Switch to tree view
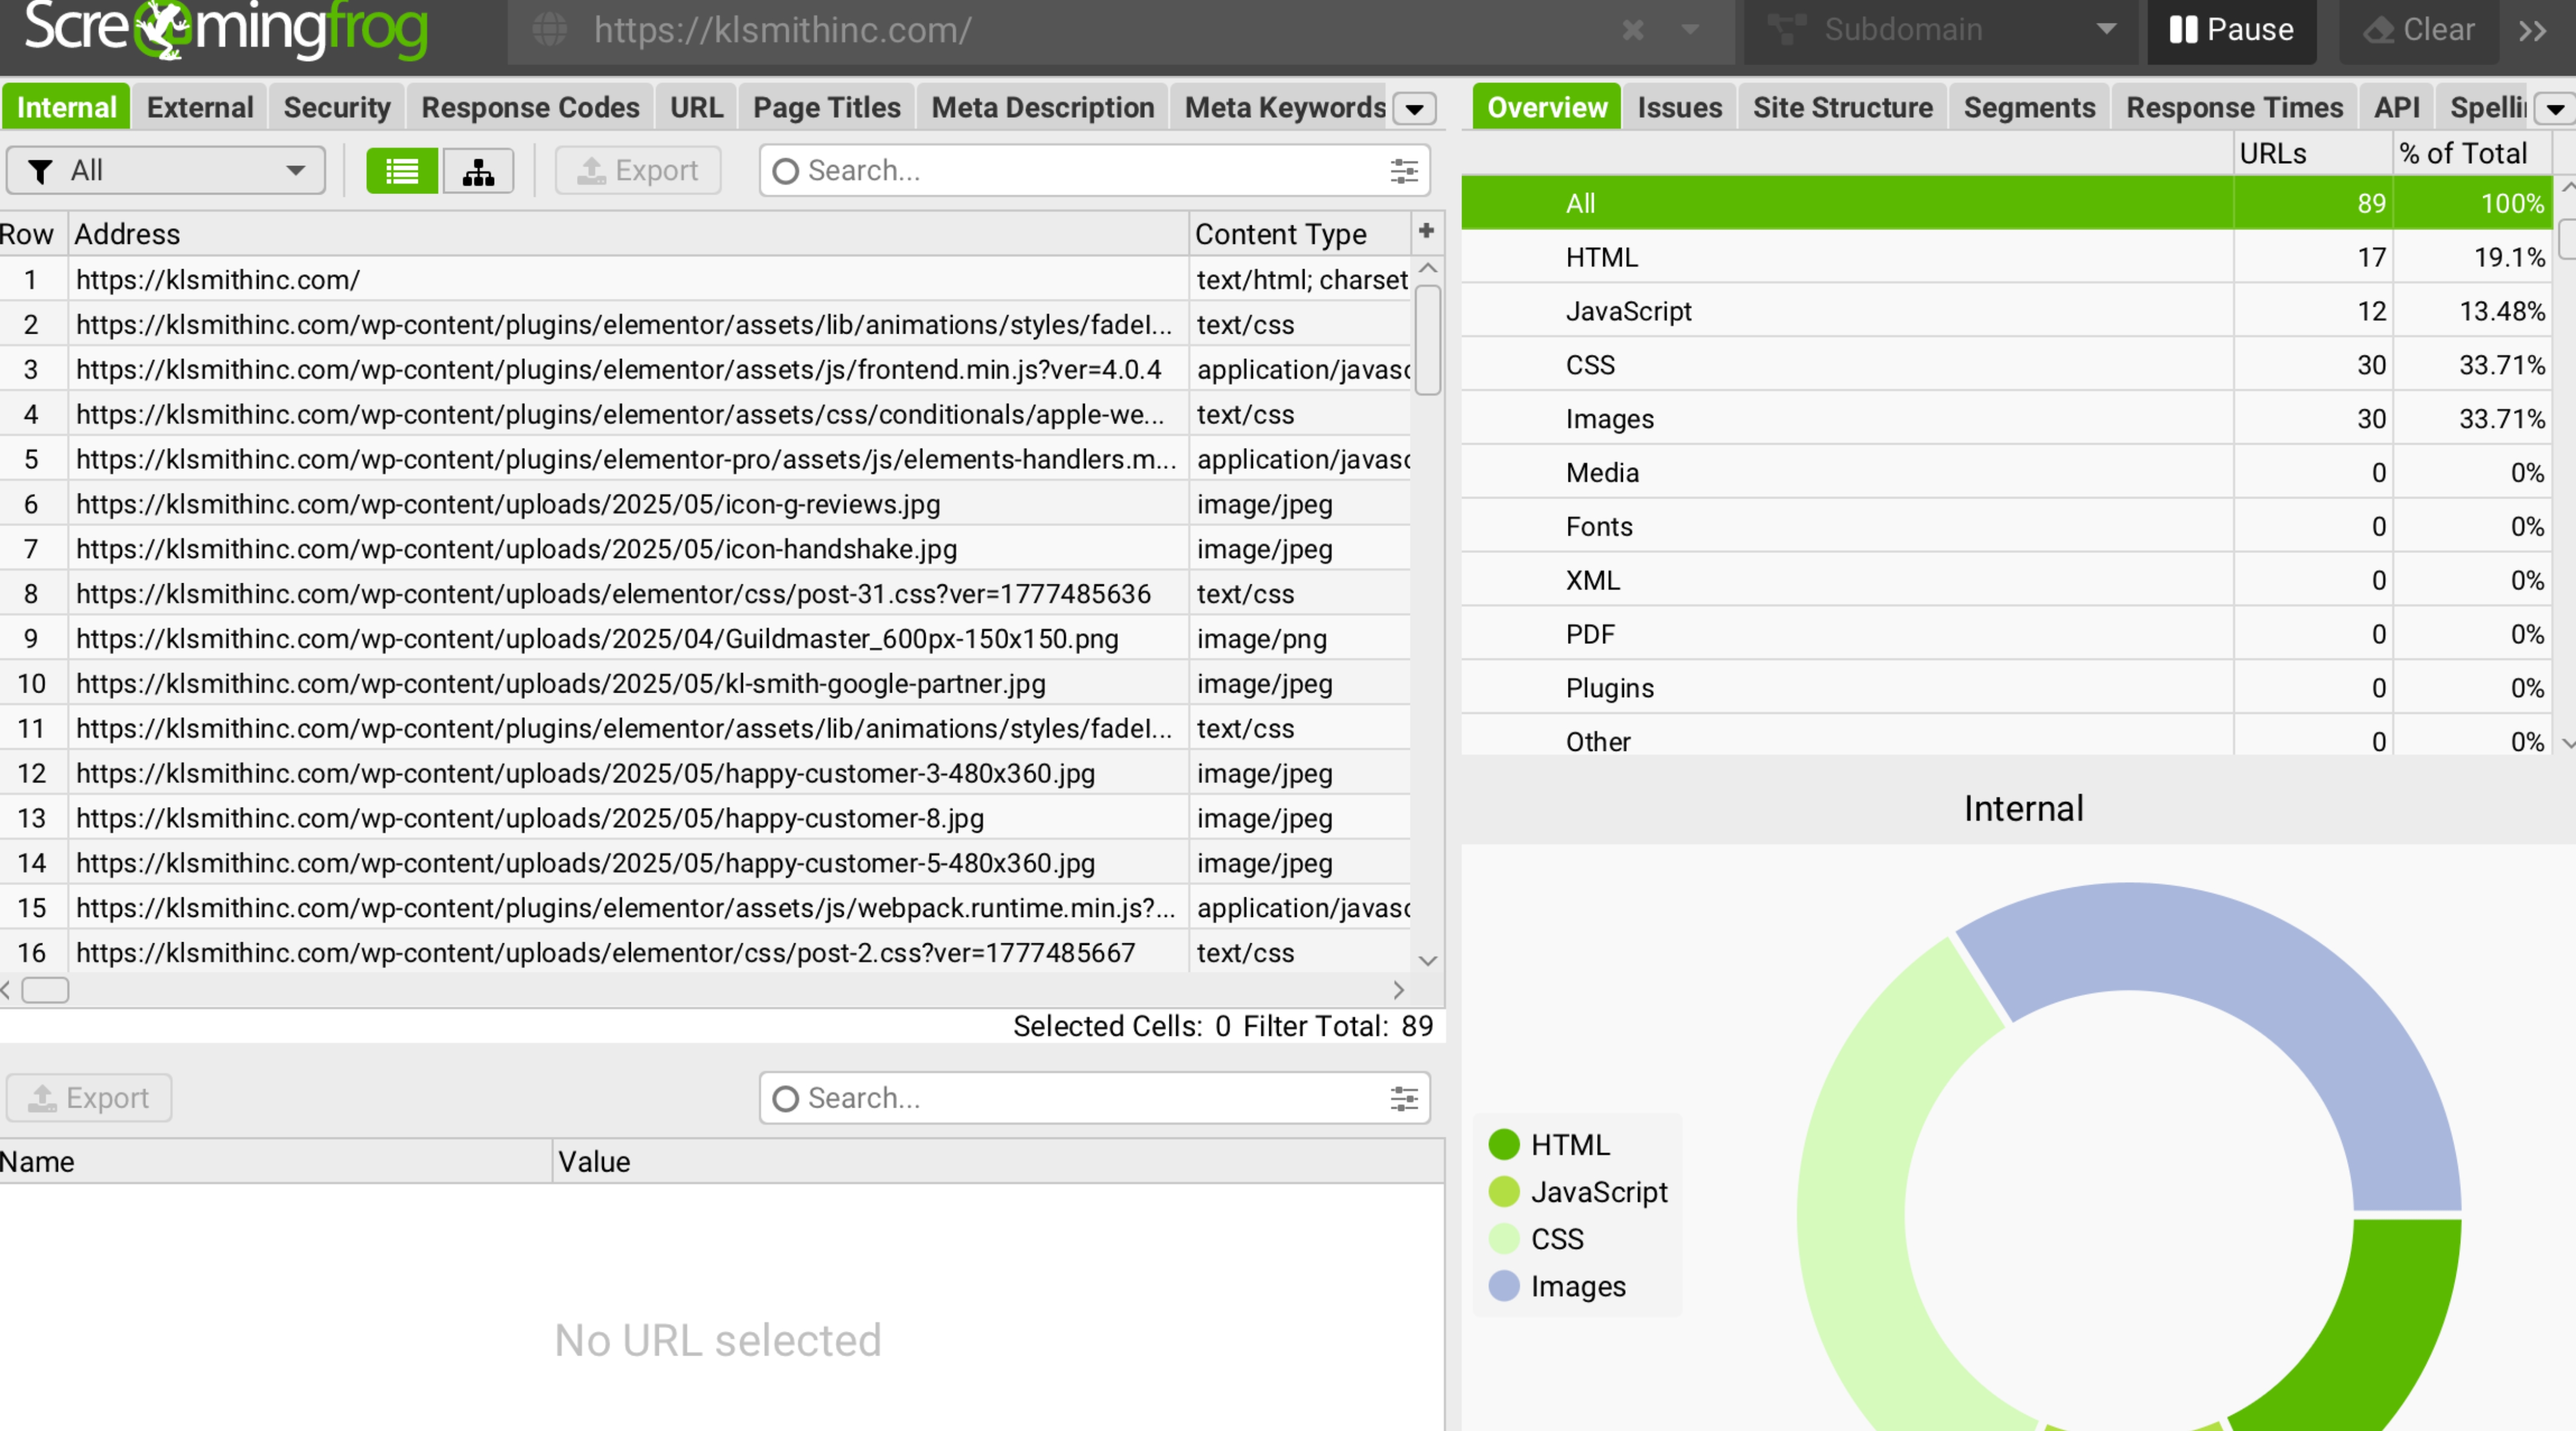The width and height of the screenshot is (2576, 1431). (478, 171)
